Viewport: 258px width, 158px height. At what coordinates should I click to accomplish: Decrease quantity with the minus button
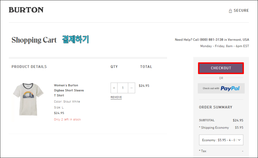(x=131, y=88)
